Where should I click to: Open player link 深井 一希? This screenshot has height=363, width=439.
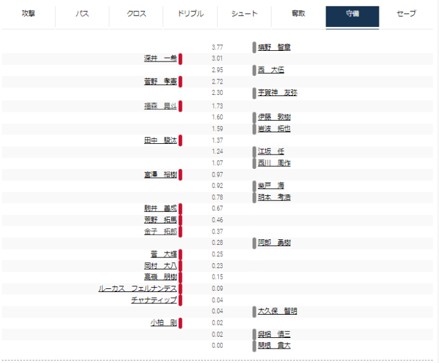[x=160, y=58]
